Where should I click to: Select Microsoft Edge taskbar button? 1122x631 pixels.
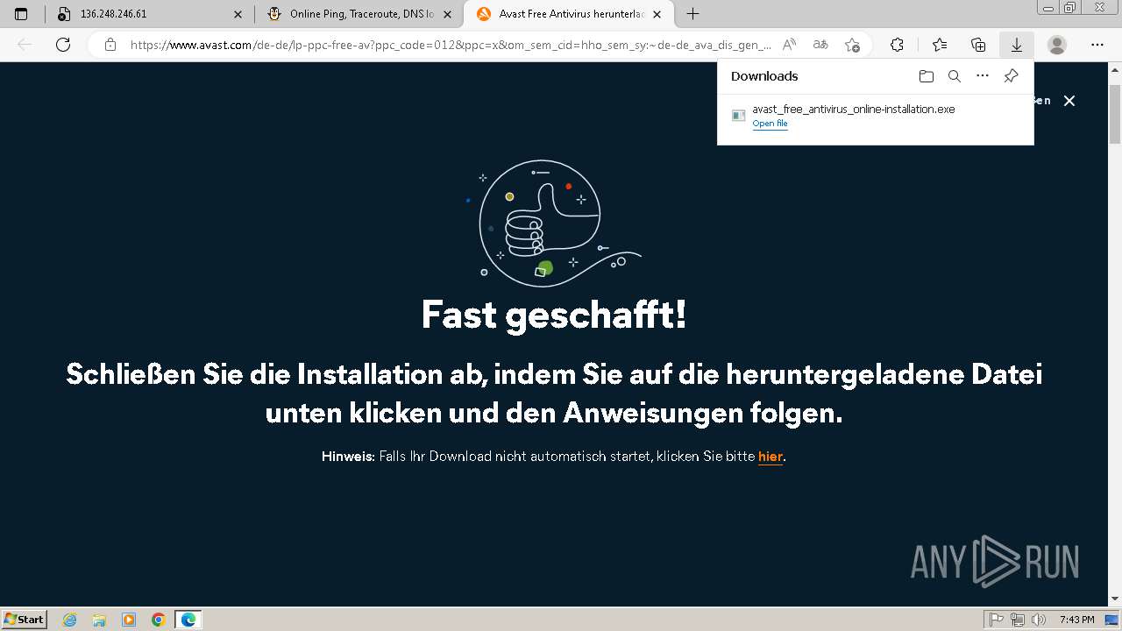tap(188, 620)
